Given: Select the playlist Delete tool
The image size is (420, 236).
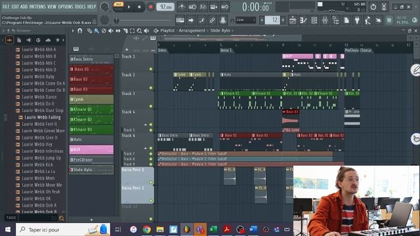Looking at the screenshot, I should [x=104, y=31].
